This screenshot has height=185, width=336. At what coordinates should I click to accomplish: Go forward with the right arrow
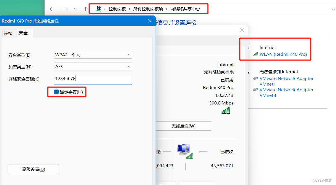[x=65, y=9]
